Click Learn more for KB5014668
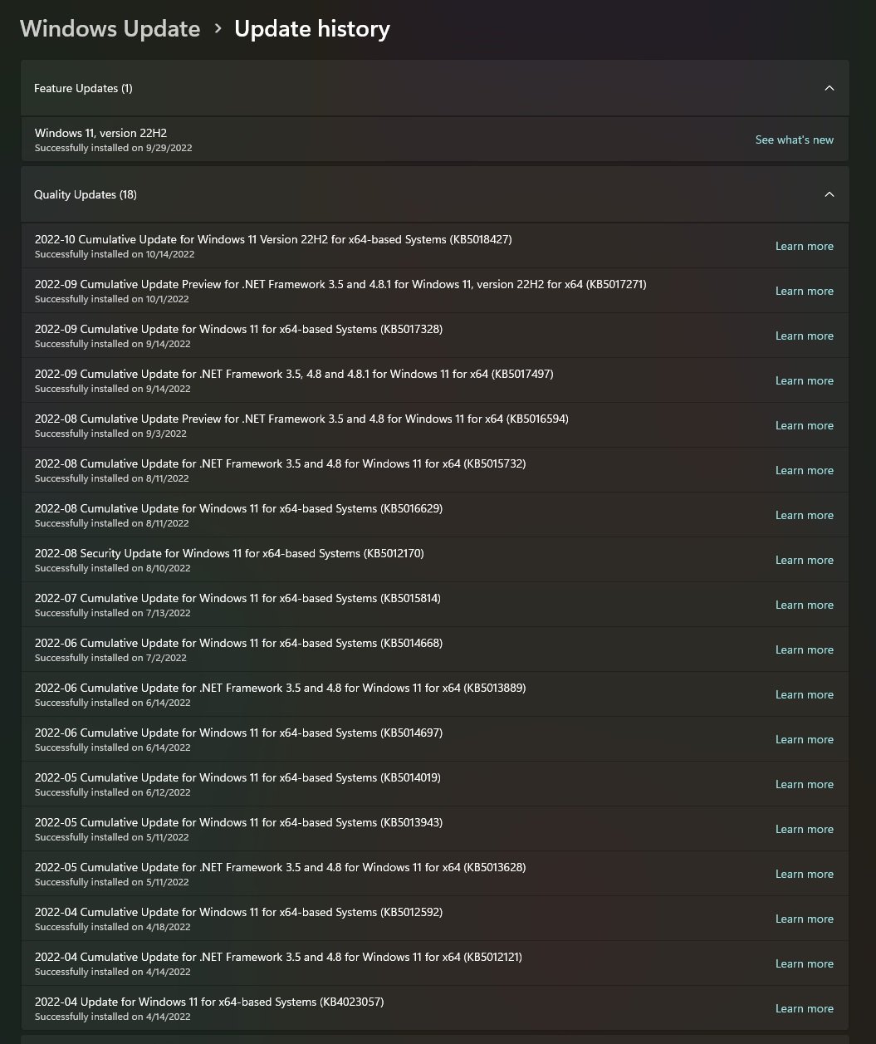This screenshot has width=876, height=1044. click(804, 649)
